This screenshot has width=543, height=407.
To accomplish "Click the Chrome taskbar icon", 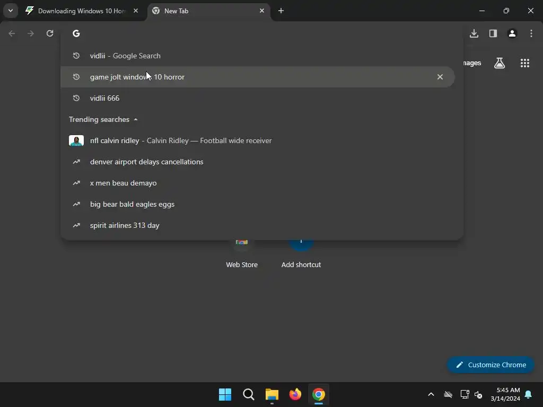I will pos(319,394).
